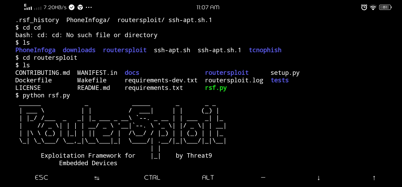Viewport: 402px width, 187px height.
Task: Select the Makefile file name
Action: [92, 80]
